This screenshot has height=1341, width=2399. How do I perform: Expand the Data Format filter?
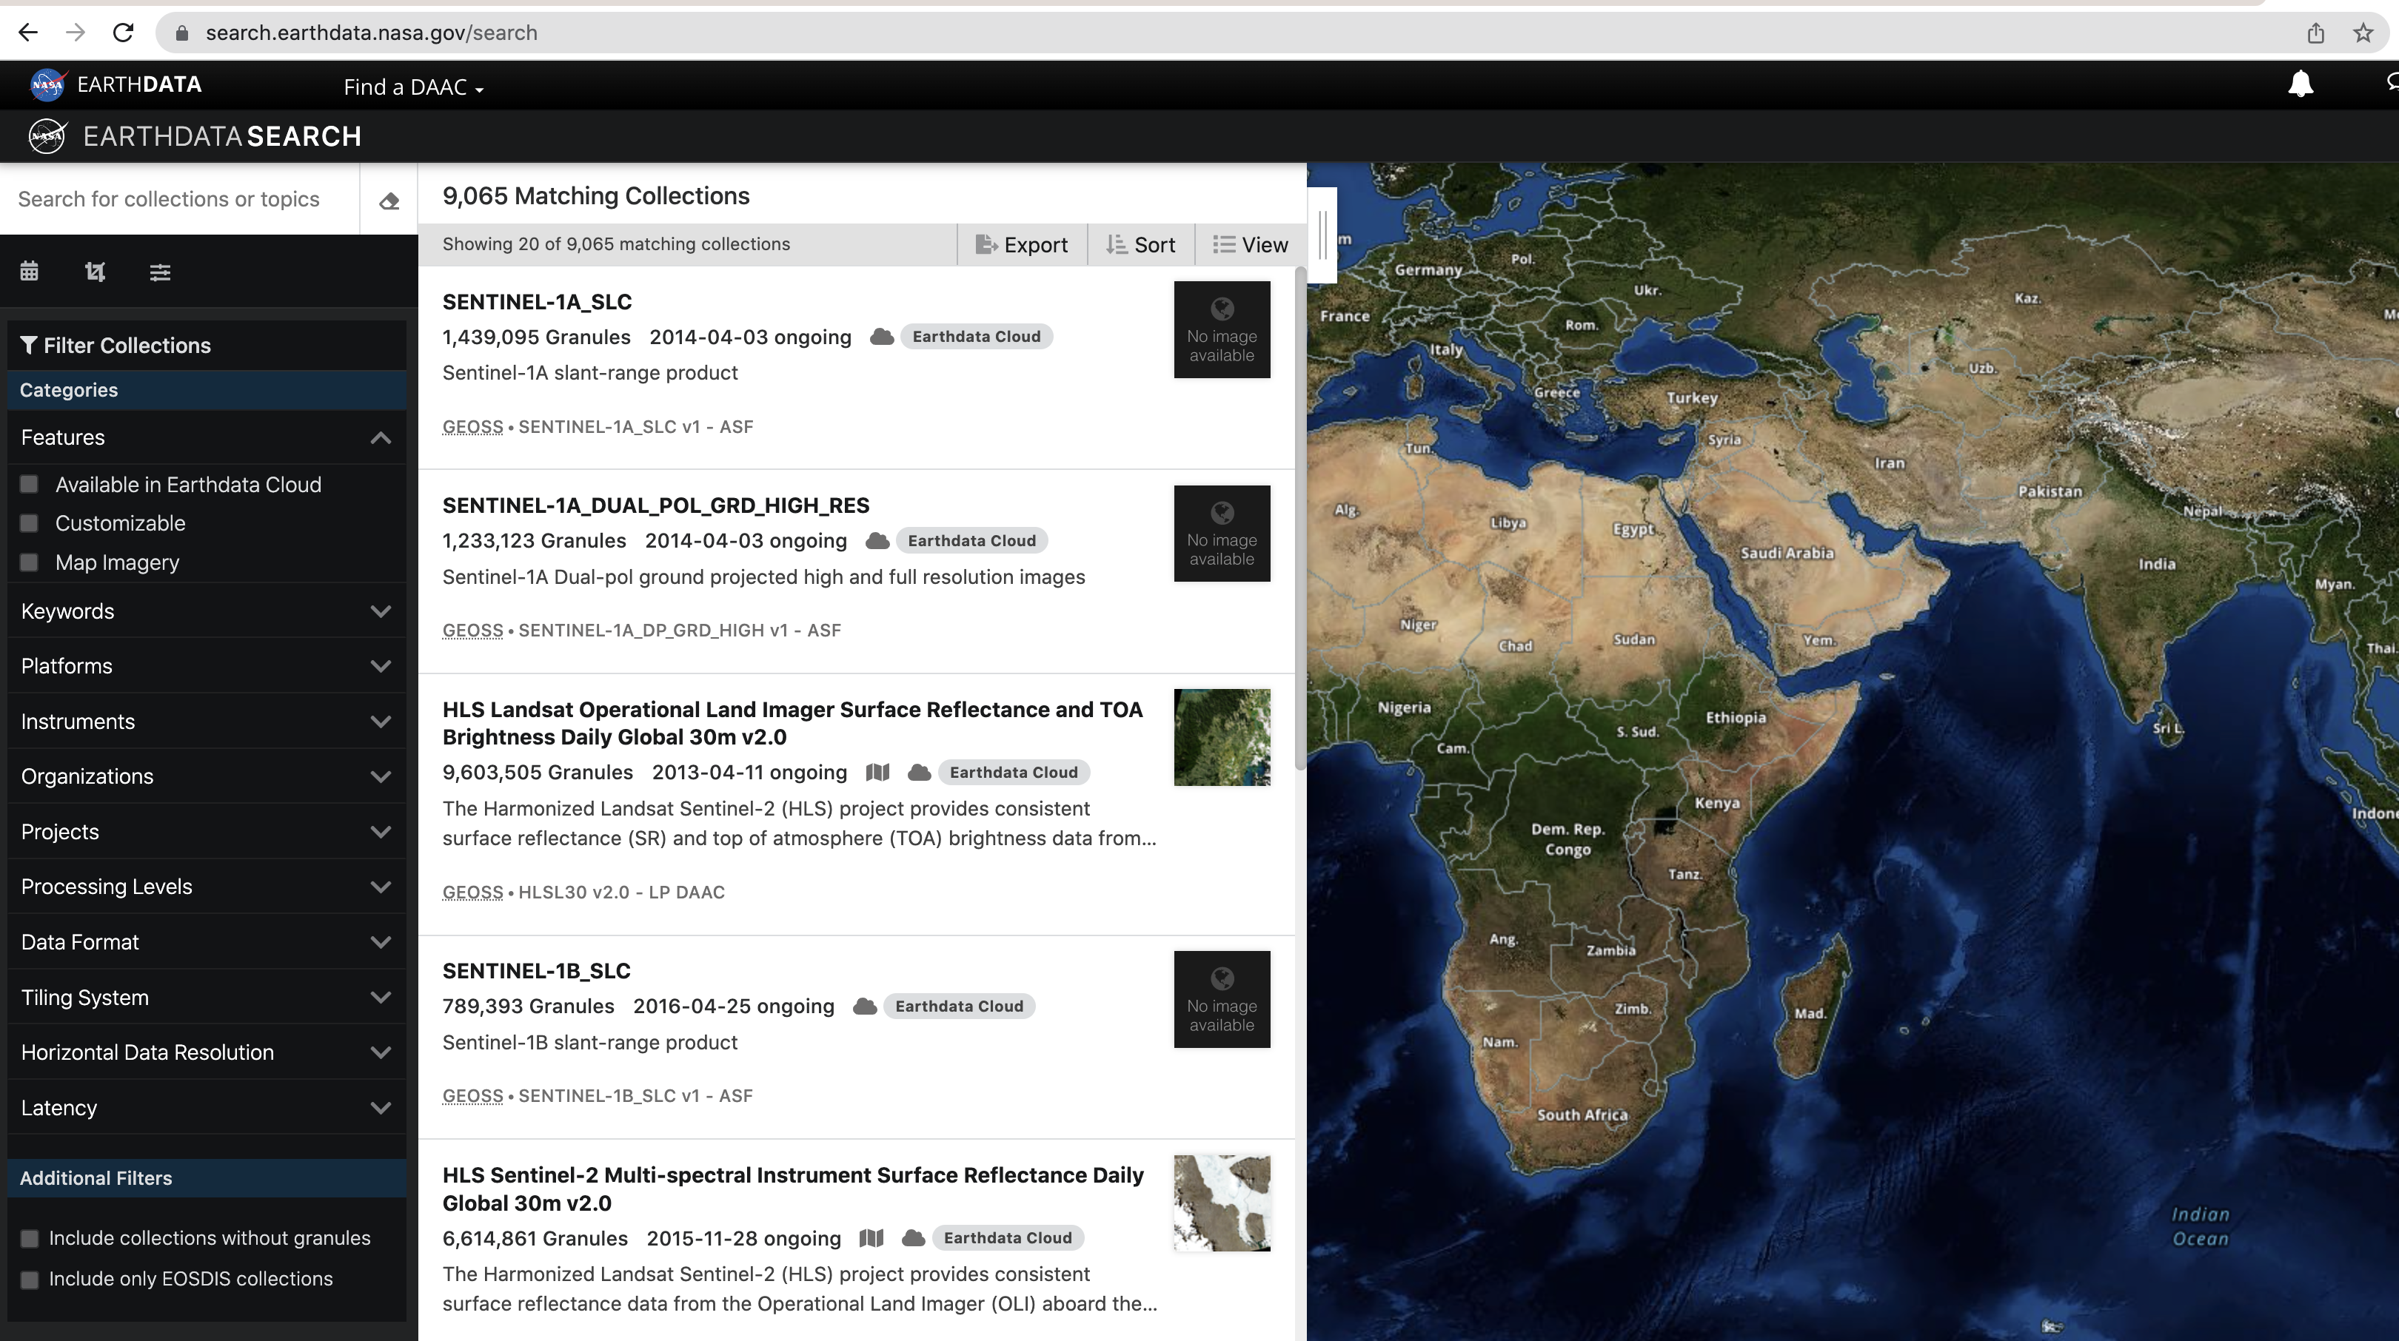pyautogui.click(x=207, y=942)
